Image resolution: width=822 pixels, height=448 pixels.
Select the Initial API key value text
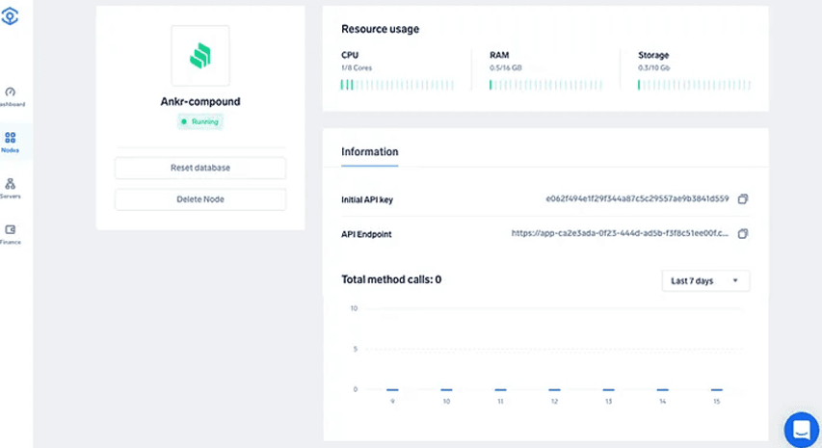point(637,198)
